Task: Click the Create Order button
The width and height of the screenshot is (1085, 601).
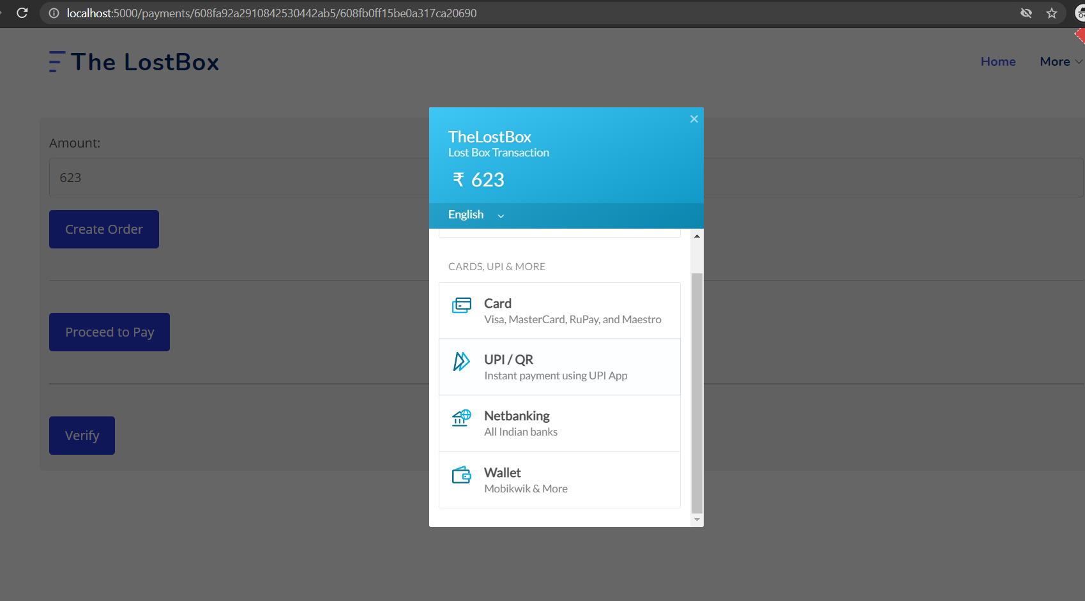Action: coord(104,229)
